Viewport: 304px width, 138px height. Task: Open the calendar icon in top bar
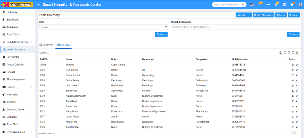284,4
